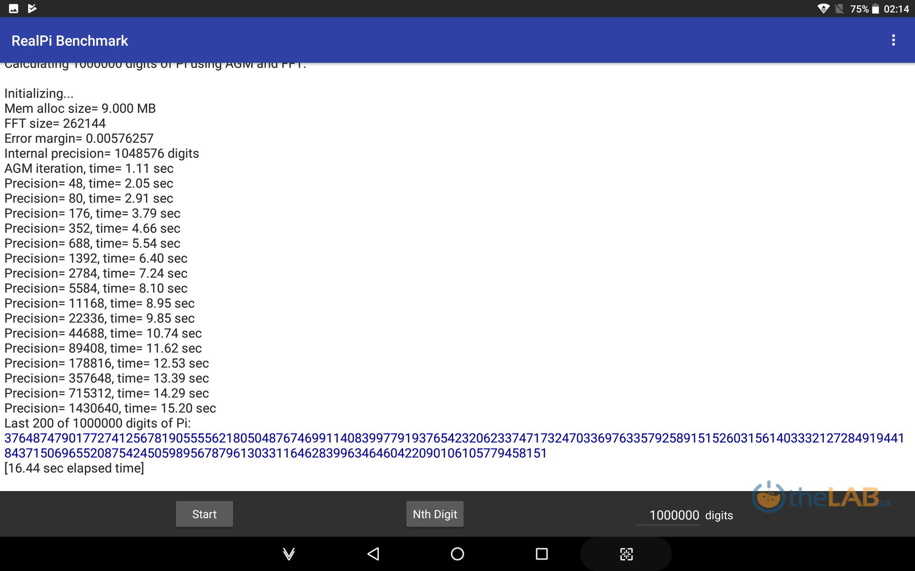Tap the Android back navigation icon
The height and width of the screenshot is (571, 915).
click(x=373, y=554)
